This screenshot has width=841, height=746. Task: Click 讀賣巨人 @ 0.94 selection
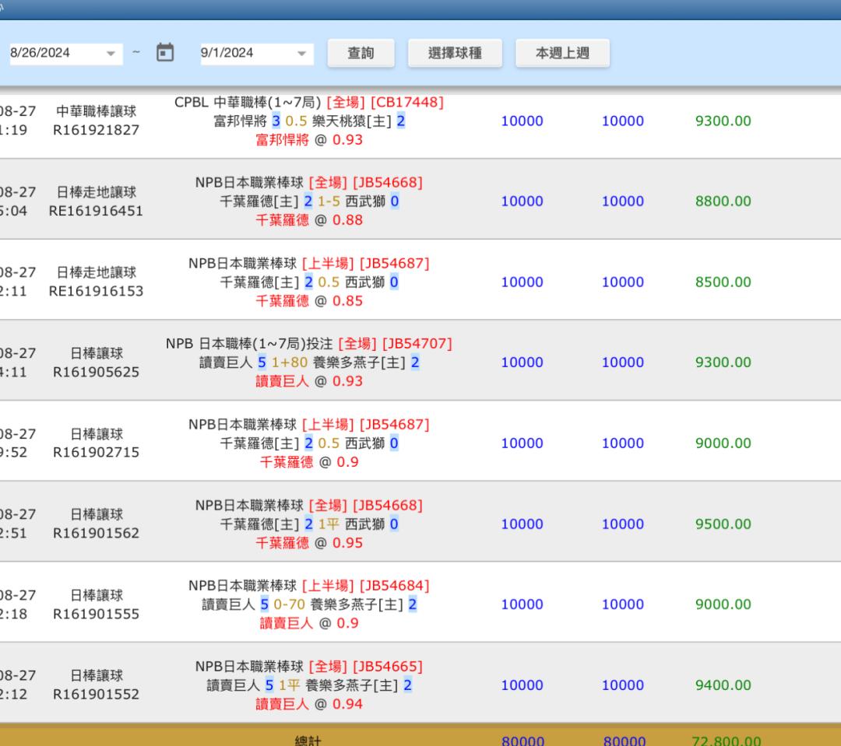[x=309, y=704]
